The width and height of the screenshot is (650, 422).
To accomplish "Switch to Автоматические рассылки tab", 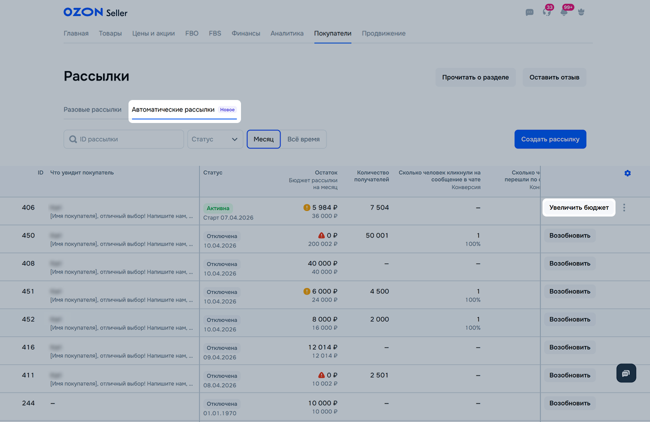I will click(173, 109).
